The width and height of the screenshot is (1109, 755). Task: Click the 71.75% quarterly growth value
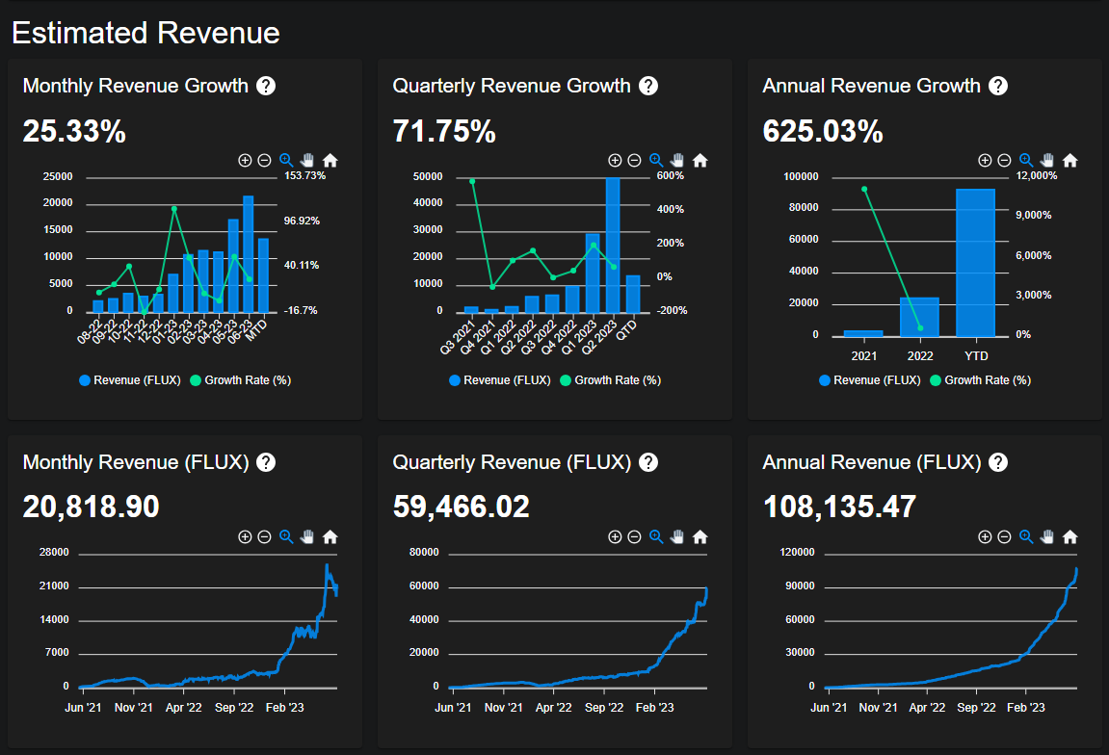point(444,131)
